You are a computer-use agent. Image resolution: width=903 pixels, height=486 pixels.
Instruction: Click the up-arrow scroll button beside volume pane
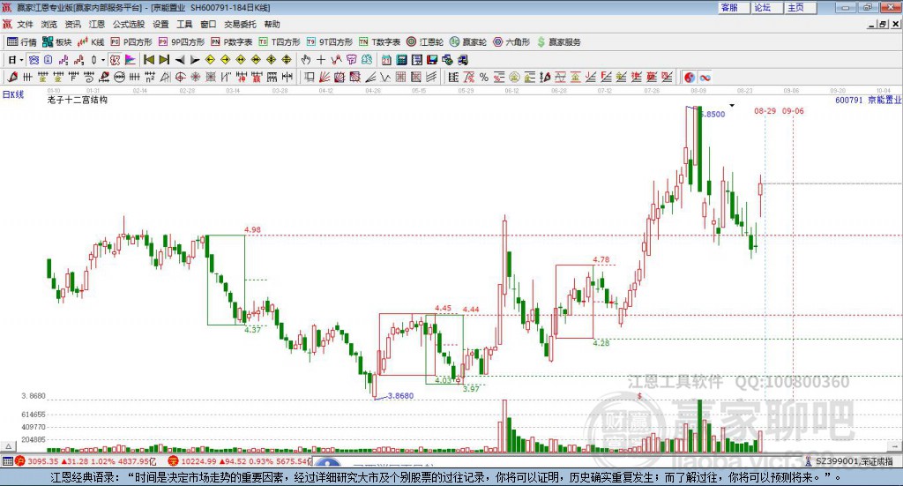tap(8, 445)
